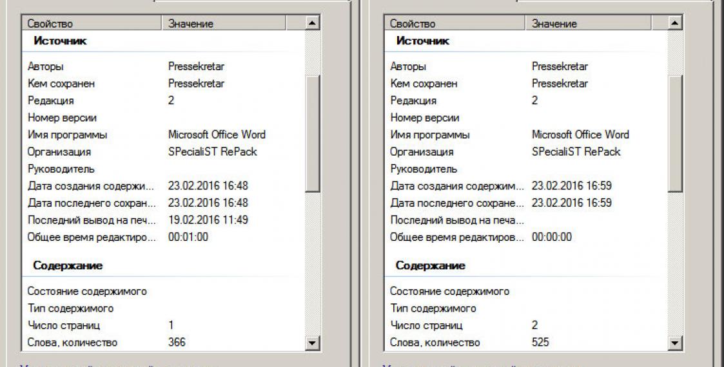Click the Значение column header in right panel
Screen dimensions: 724x367
point(596,24)
